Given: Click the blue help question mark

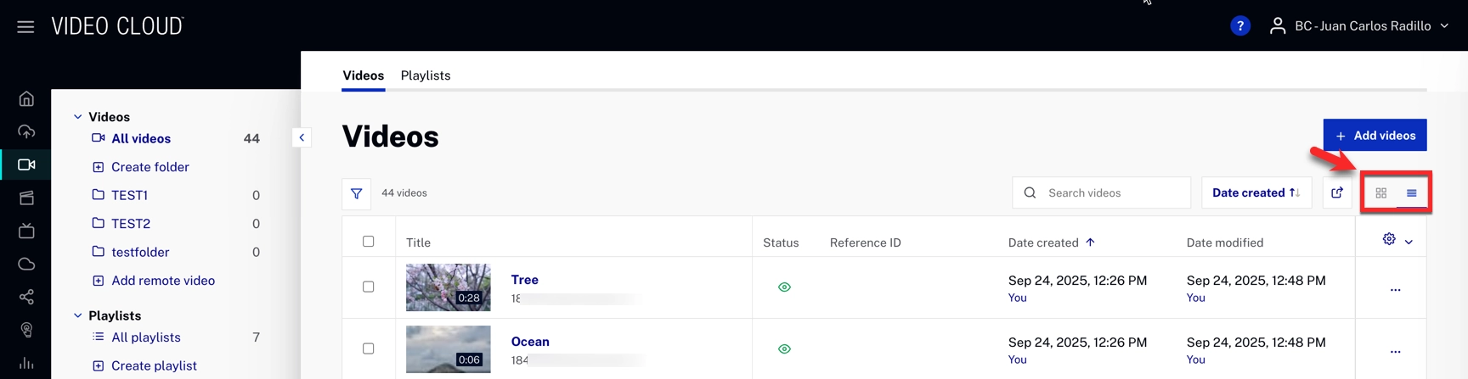Looking at the screenshot, I should coord(1239,26).
